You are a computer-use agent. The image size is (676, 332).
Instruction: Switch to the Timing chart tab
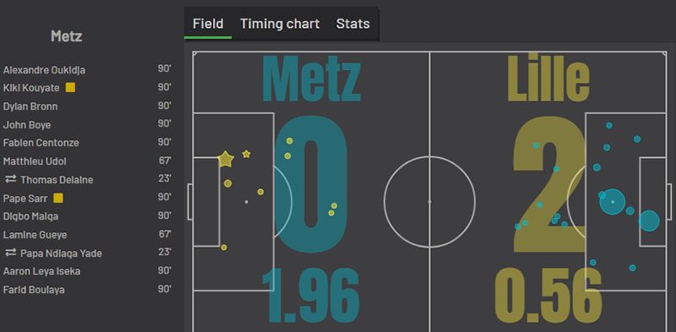[280, 24]
